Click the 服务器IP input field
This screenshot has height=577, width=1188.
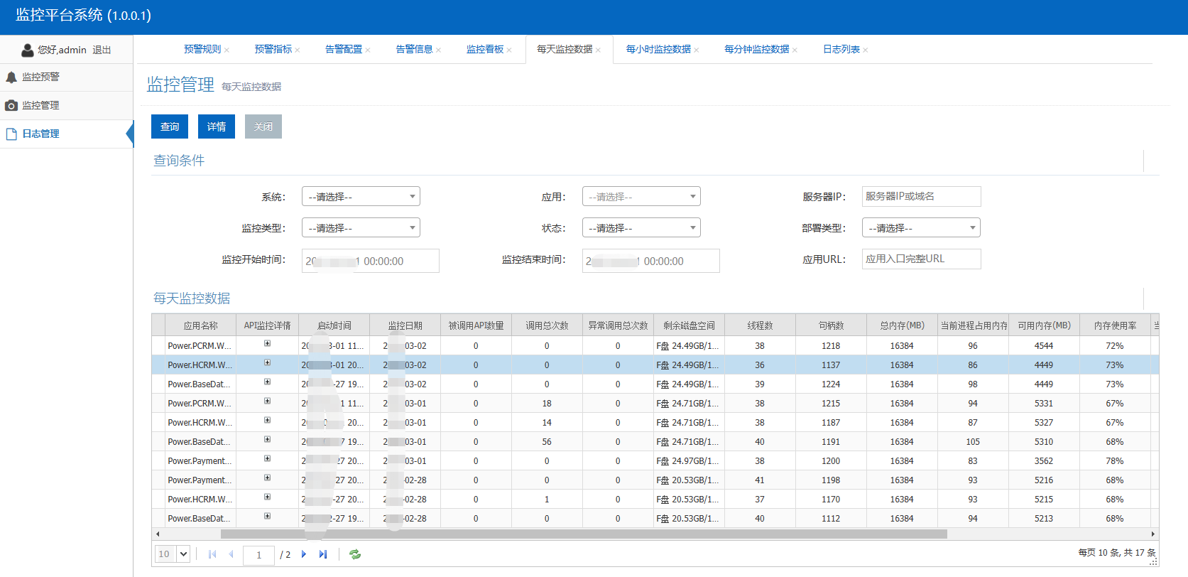coord(921,197)
